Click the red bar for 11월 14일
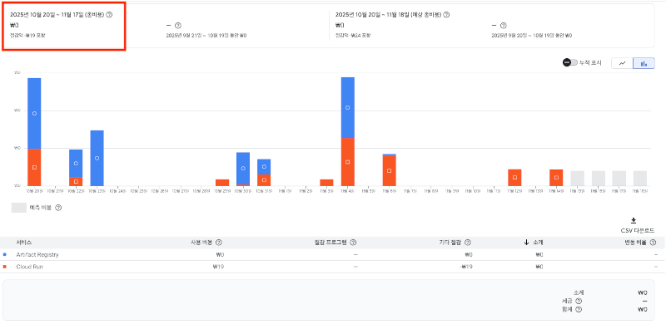This screenshot has height=324, width=666. (x=556, y=177)
